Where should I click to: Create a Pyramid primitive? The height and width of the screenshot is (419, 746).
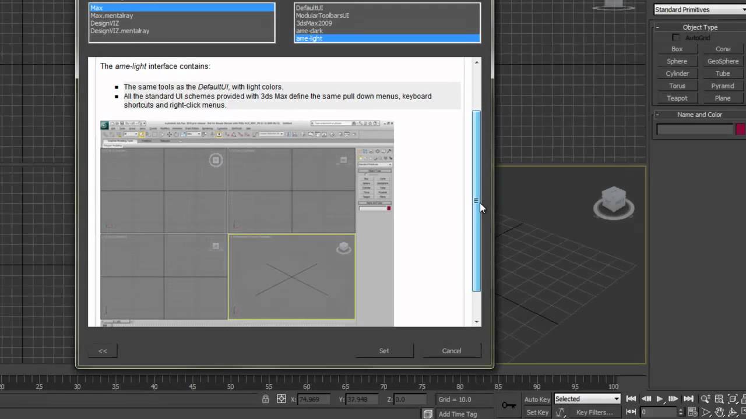pos(723,86)
